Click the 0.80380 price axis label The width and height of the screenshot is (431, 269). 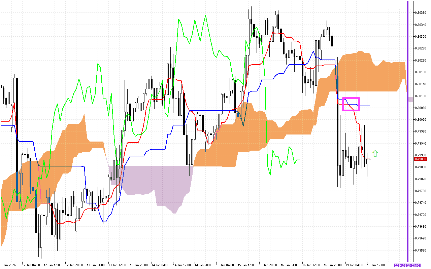421,13
